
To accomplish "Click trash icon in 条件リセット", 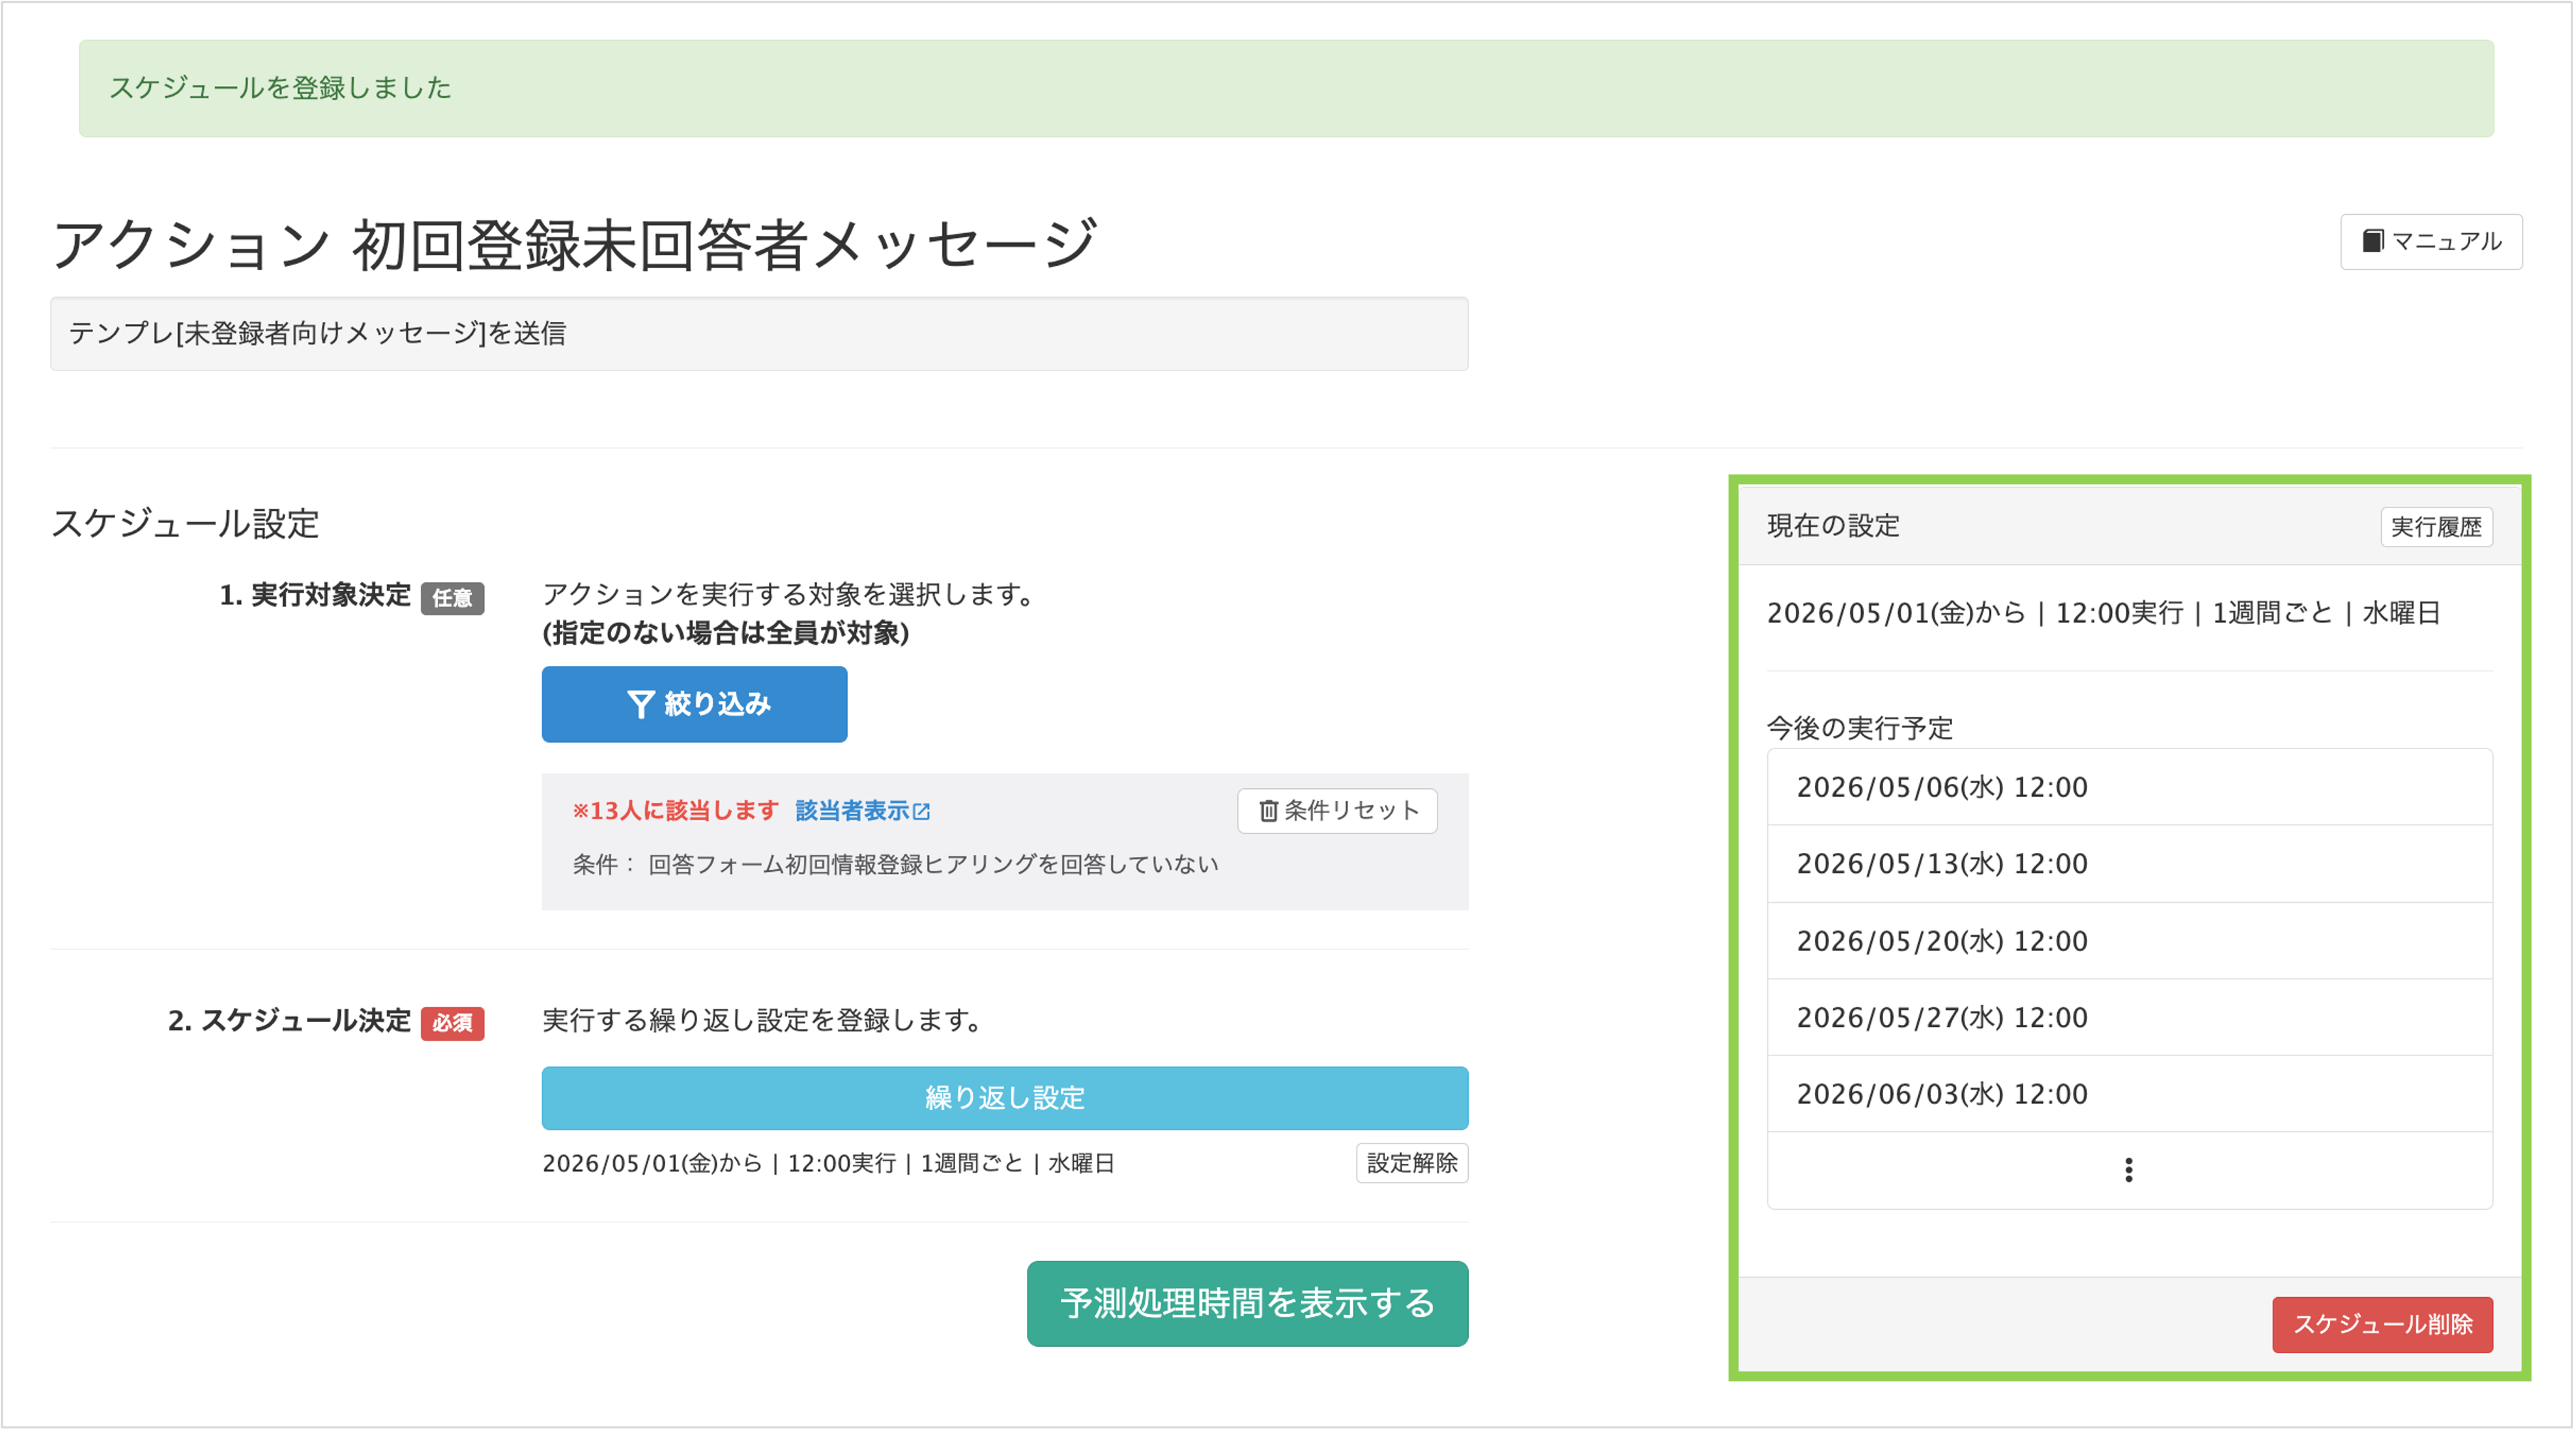I will [x=1267, y=810].
